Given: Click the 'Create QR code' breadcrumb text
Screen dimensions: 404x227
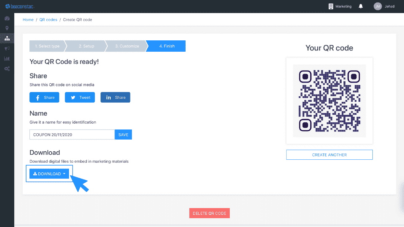Looking at the screenshot, I should (77, 20).
